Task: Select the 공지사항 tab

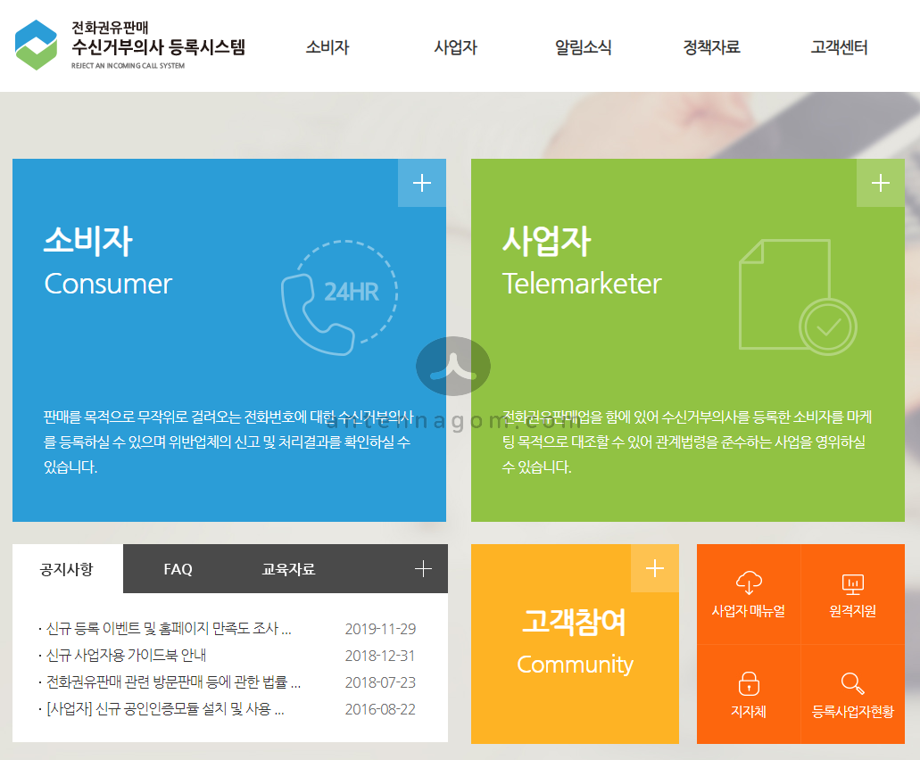Action: (x=67, y=569)
